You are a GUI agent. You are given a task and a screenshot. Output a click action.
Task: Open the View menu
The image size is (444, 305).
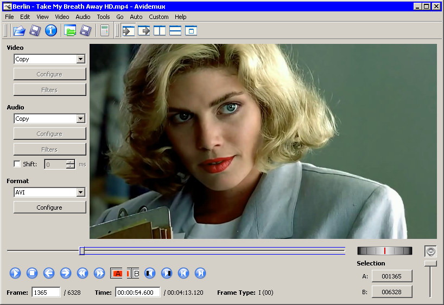42,17
